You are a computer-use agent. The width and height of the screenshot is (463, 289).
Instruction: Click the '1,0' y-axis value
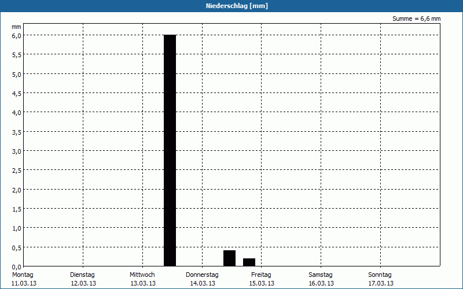tap(17, 228)
